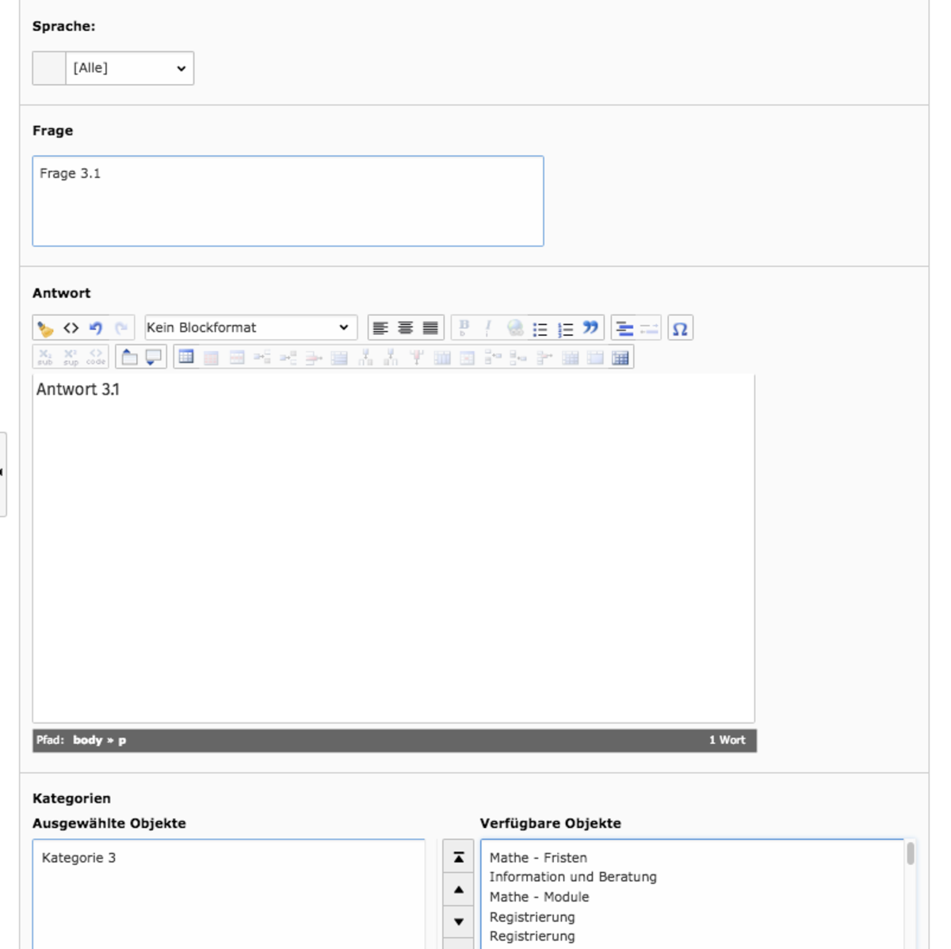Viewport: 951px width, 949px height.
Task: Justify the answer text
Action: 430,328
